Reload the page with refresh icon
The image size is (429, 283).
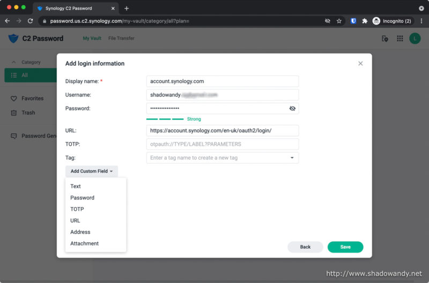click(31, 21)
